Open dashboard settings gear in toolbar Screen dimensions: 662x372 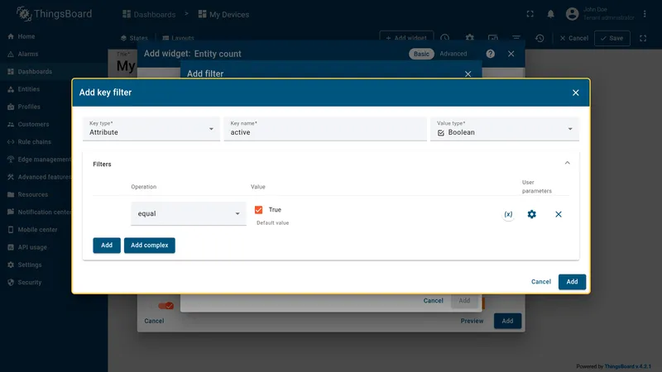pyautogui.click(x=469, y=38)
